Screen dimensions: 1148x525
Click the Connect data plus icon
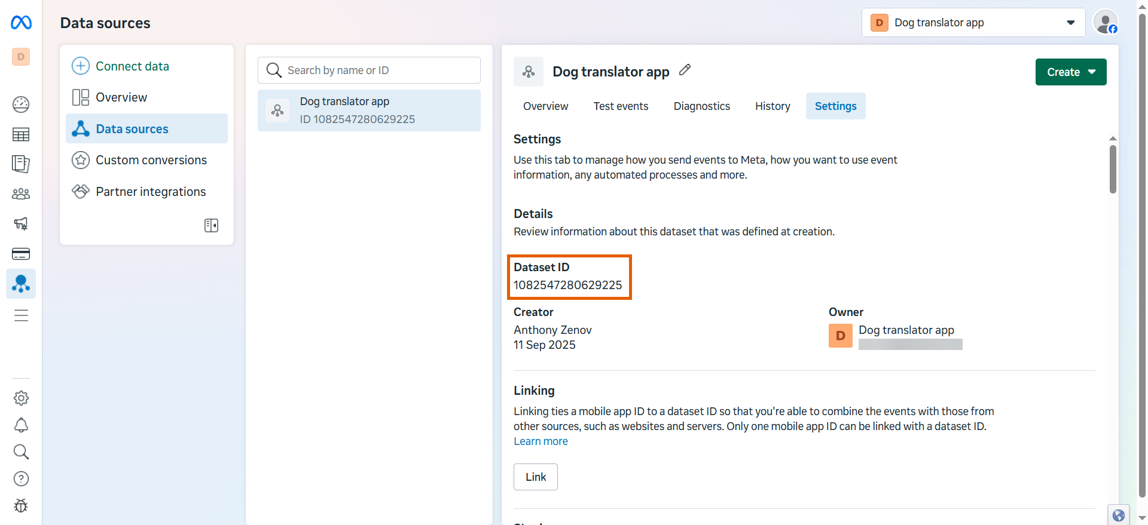81,66
